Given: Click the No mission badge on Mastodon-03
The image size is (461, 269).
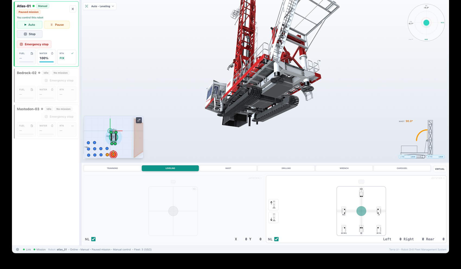Looking at the screenshot, I should pos(63,109).
